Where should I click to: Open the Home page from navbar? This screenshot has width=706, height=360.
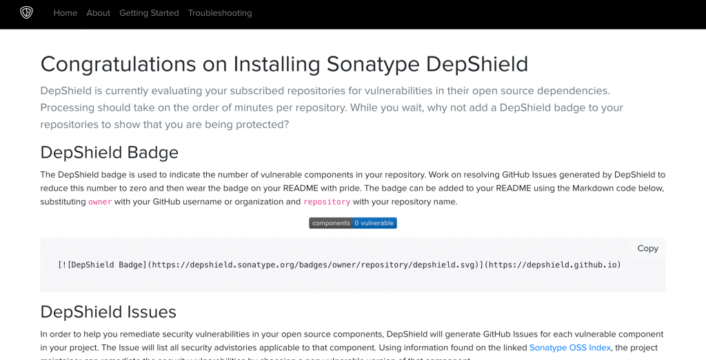[65, 13]
